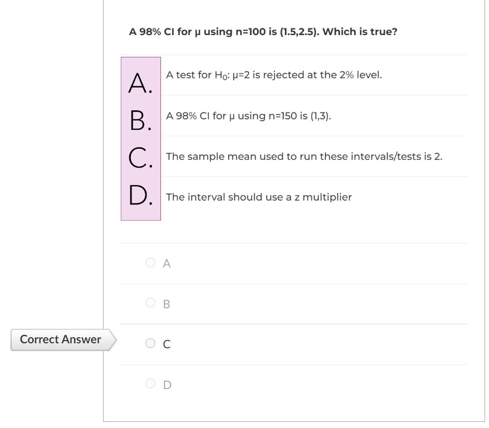
Task: Select radio button B
Action: pyautogui.click(x=149, y=304)
